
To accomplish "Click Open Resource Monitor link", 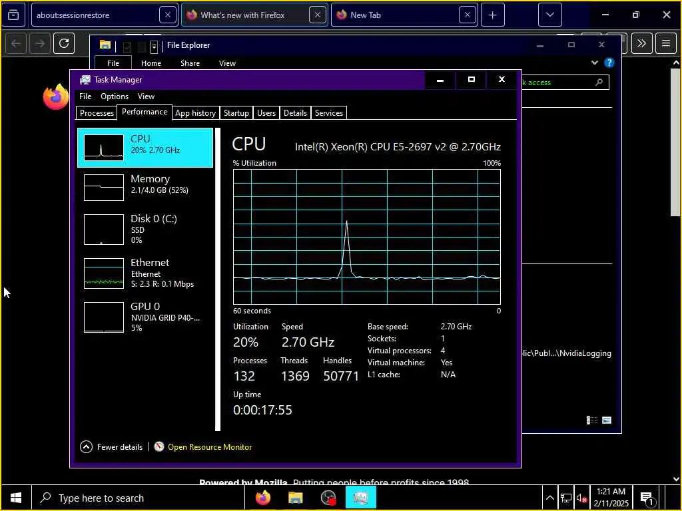I will tap(210, 446).
